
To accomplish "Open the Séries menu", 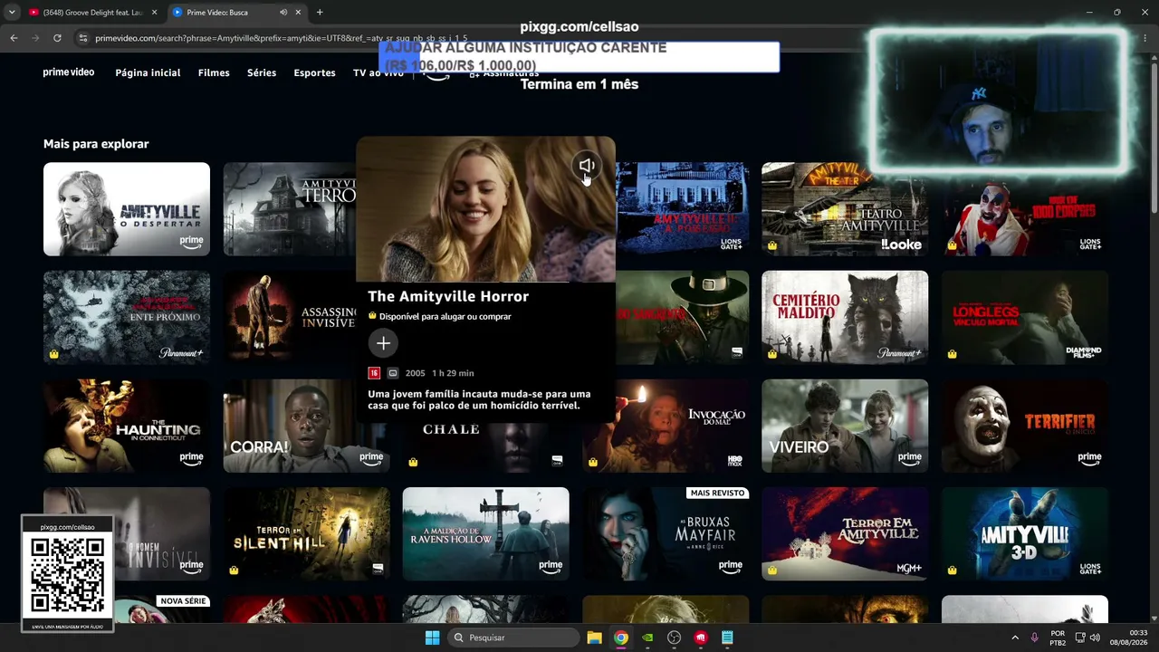I will click(262, 72).
